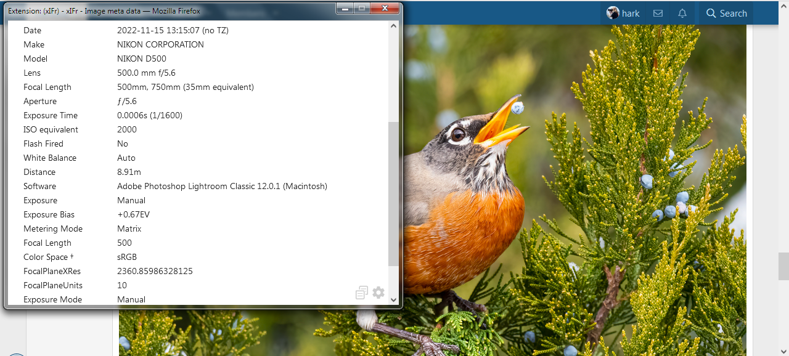
Task: Click the metadata window's scrollbar thumb
Action: 393,194
